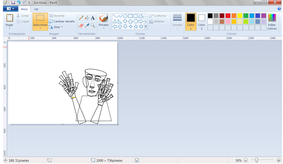283x164 pixels.
Task: Choose the straight line shape
Action: point(115,16)
